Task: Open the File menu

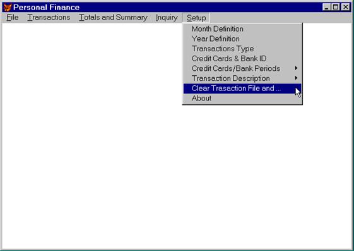Action: (13, 18)
